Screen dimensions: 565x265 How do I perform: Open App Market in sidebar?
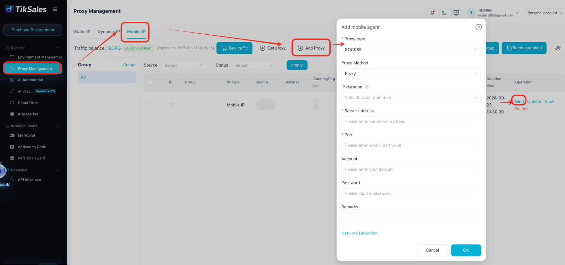click(28, 114)
